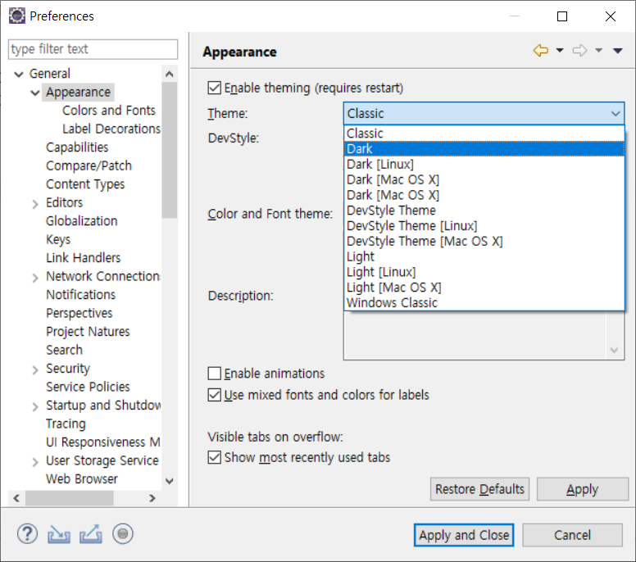Open the view menu triangle in Appearance header
Image resolution: width=636 pixels, height=562 pixels.
pyautogui.click(x=618, y=51)
